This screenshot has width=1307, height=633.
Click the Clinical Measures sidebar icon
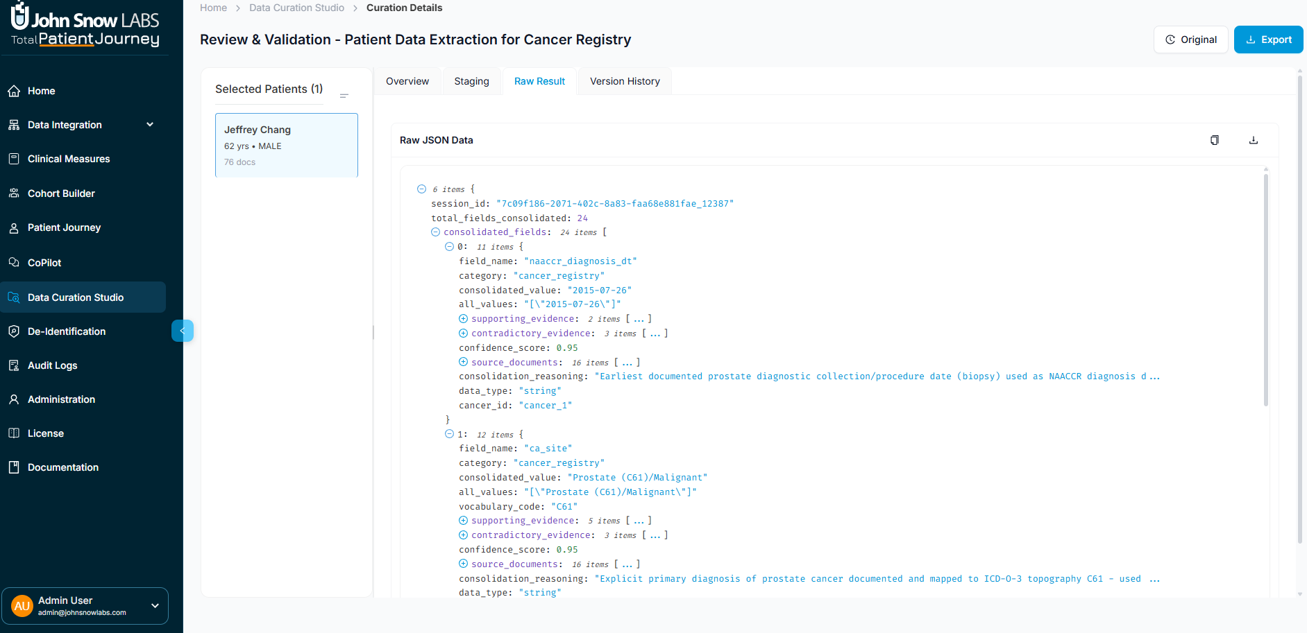[14, 159]
